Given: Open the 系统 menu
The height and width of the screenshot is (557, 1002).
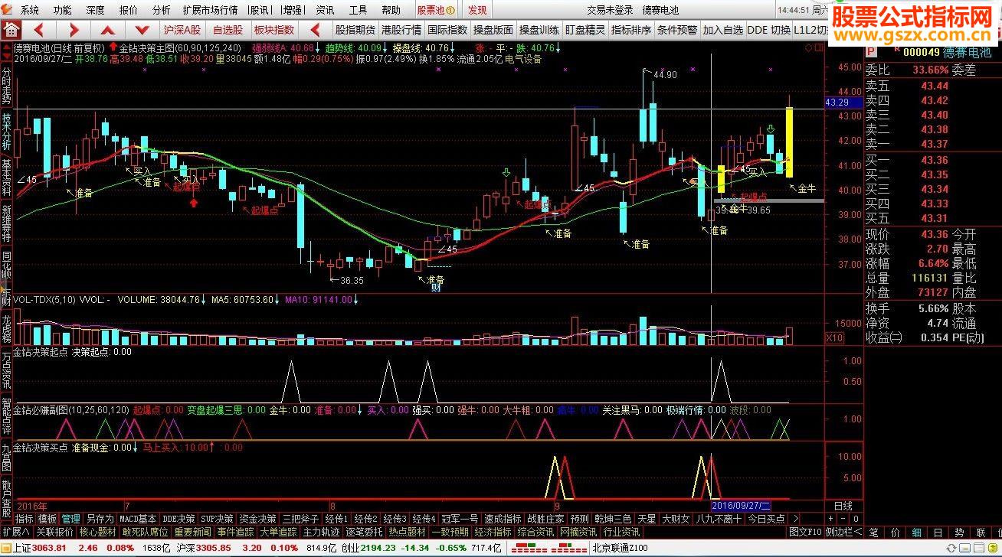Looking at the screenshot, I should (30, 10).
